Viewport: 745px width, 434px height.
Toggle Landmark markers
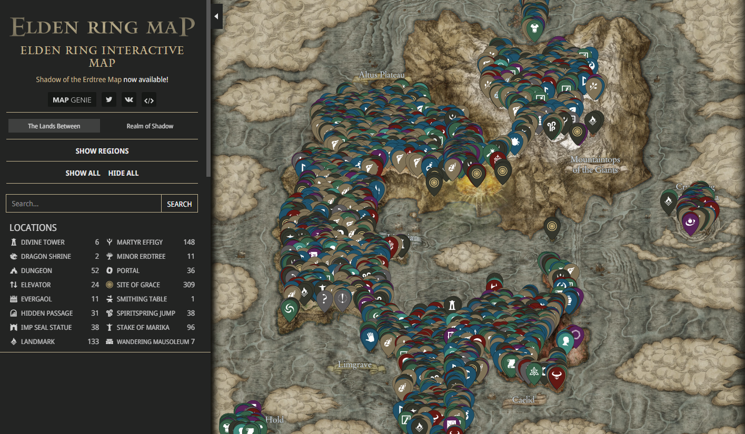(54, 341)
